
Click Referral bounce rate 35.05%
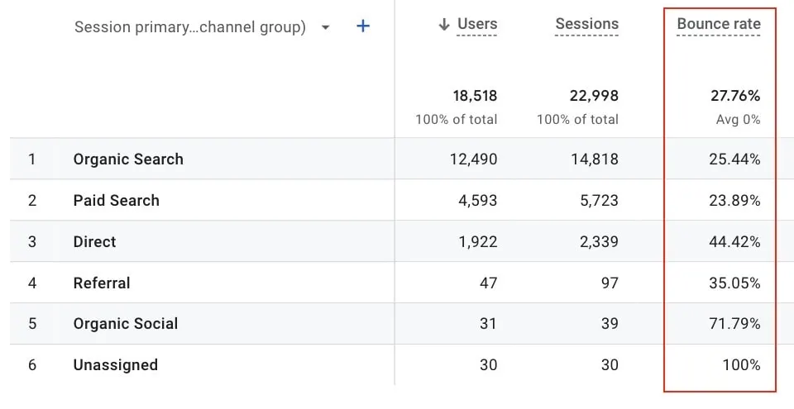(734, 283)
